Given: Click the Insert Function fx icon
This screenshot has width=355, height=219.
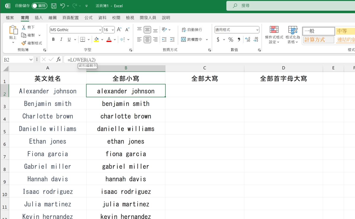Looking at the screenshot, I should point(59,60).
